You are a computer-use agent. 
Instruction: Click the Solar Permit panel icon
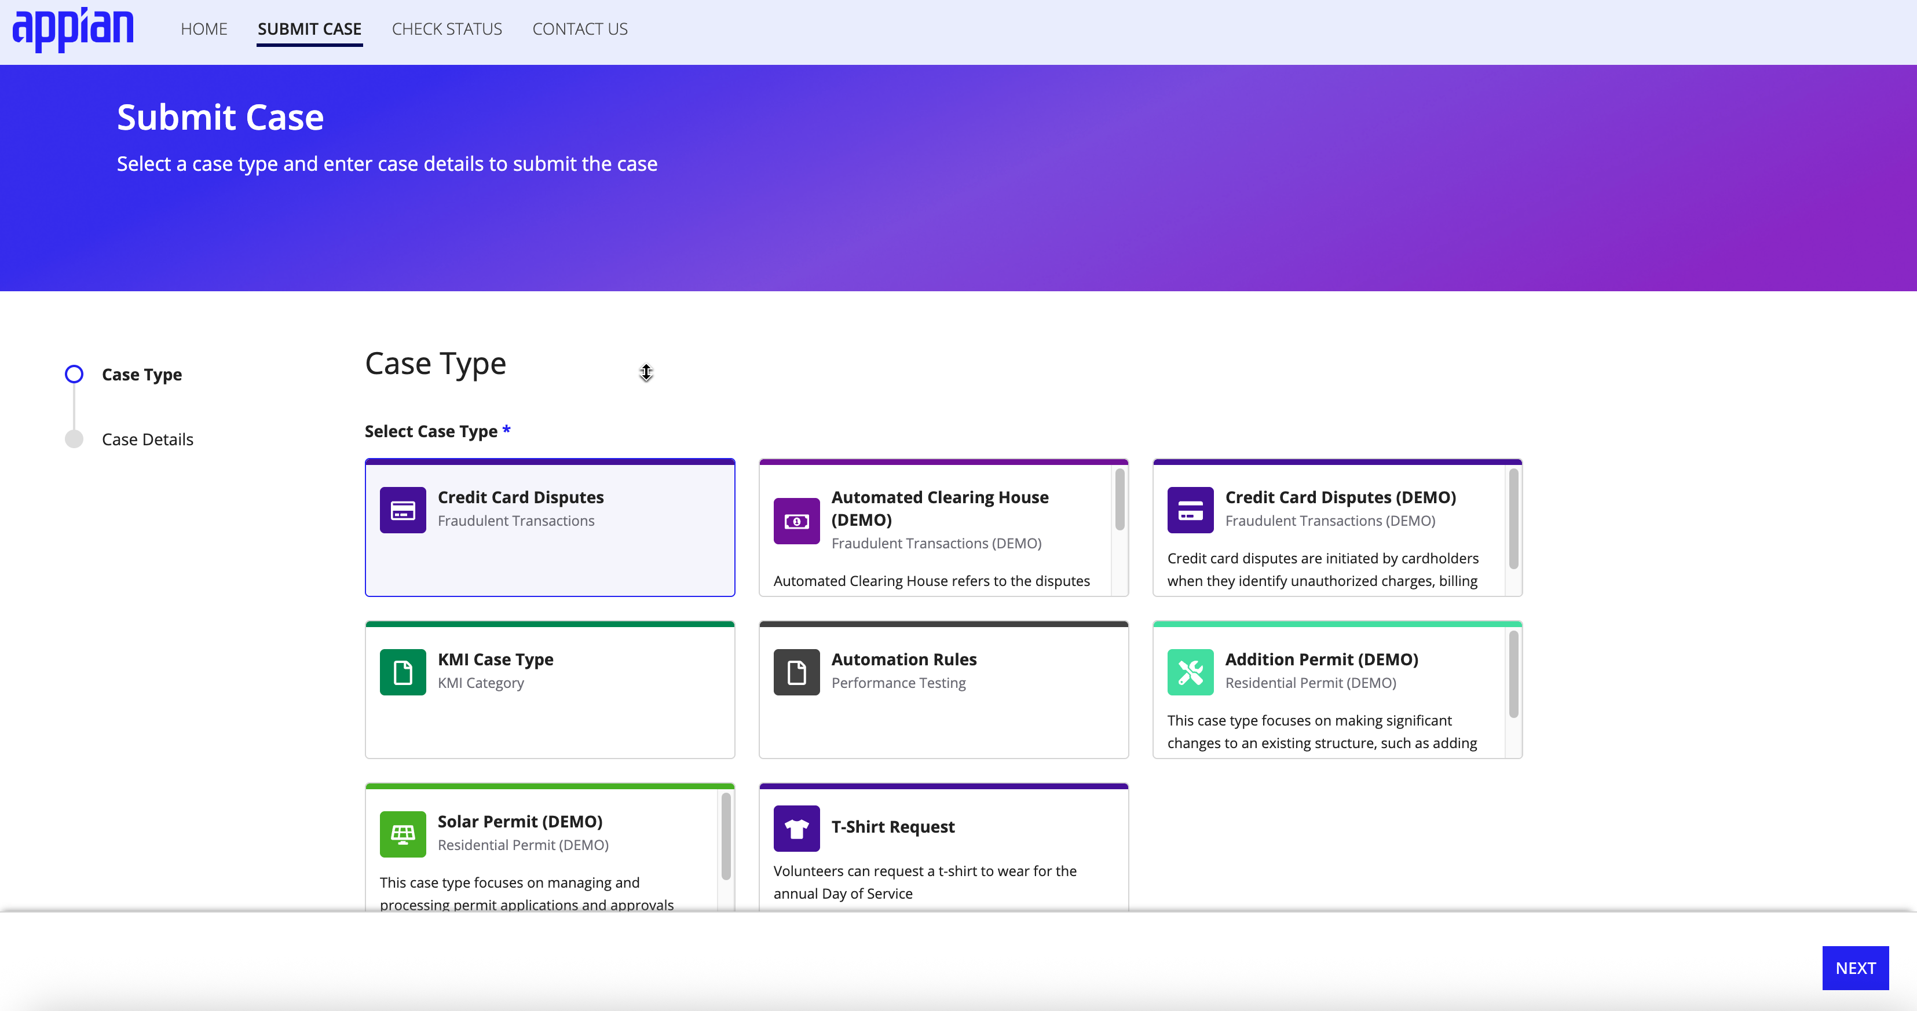coord(403,835)
